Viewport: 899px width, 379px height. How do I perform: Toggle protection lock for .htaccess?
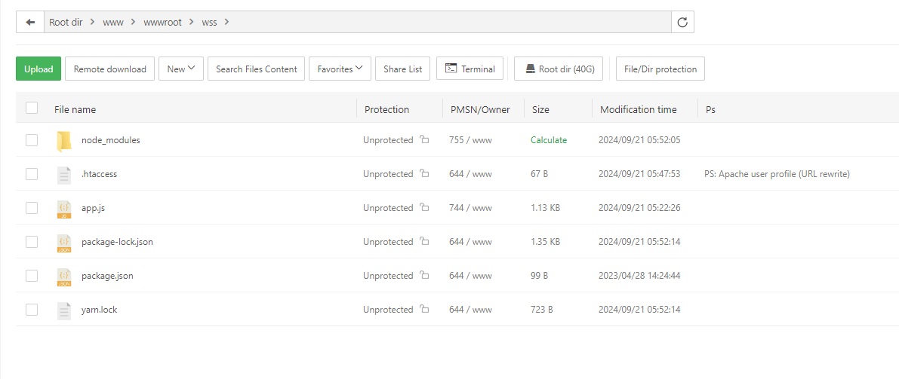coord(424,174)
